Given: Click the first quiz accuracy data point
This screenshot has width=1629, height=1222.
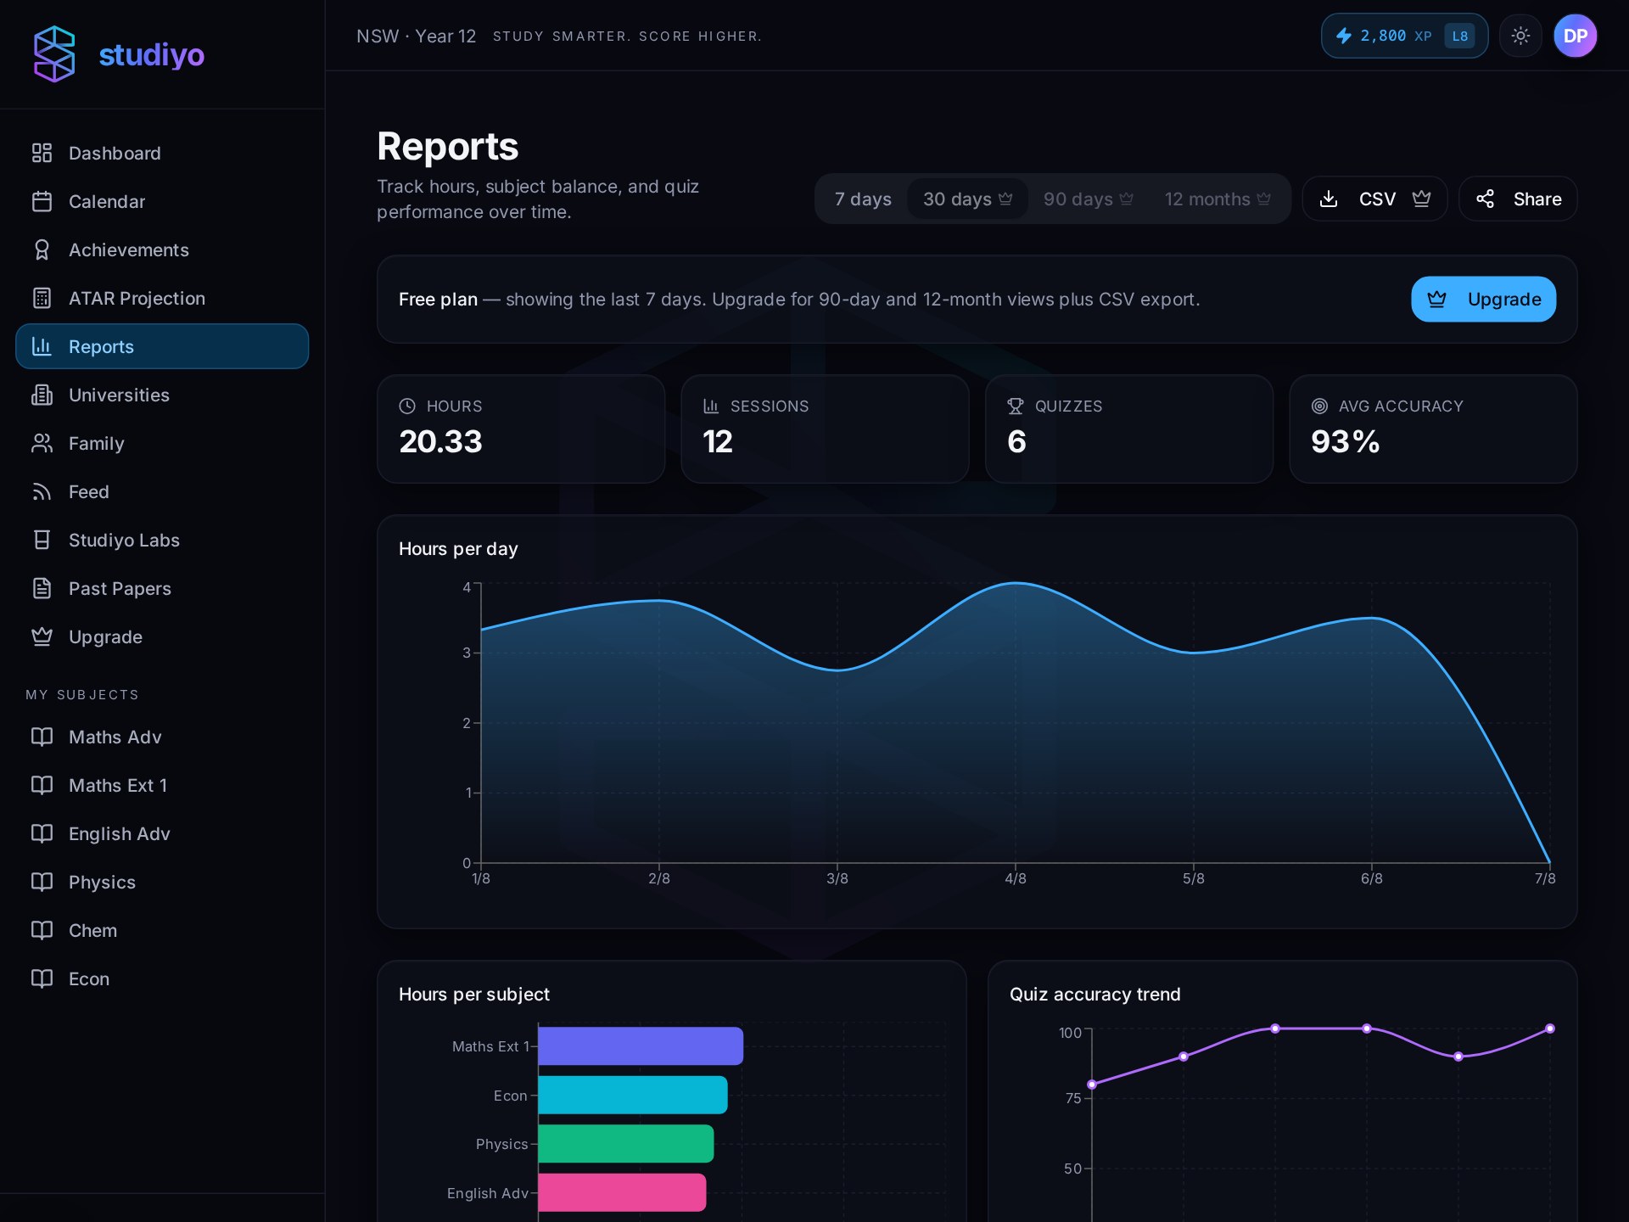Looking at the screenshot, I should point(1092,1084).
